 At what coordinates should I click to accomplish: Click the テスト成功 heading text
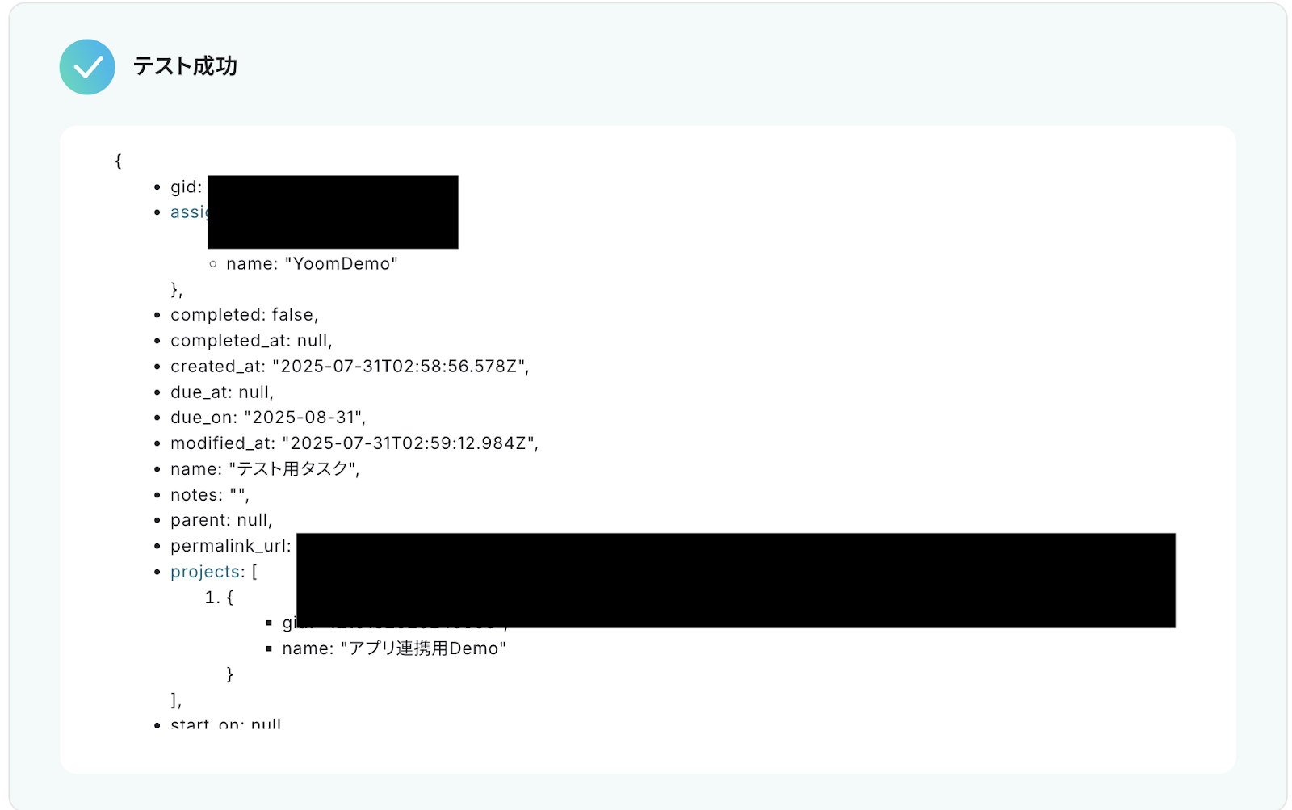pyautogui.click(x=185, y=66)
